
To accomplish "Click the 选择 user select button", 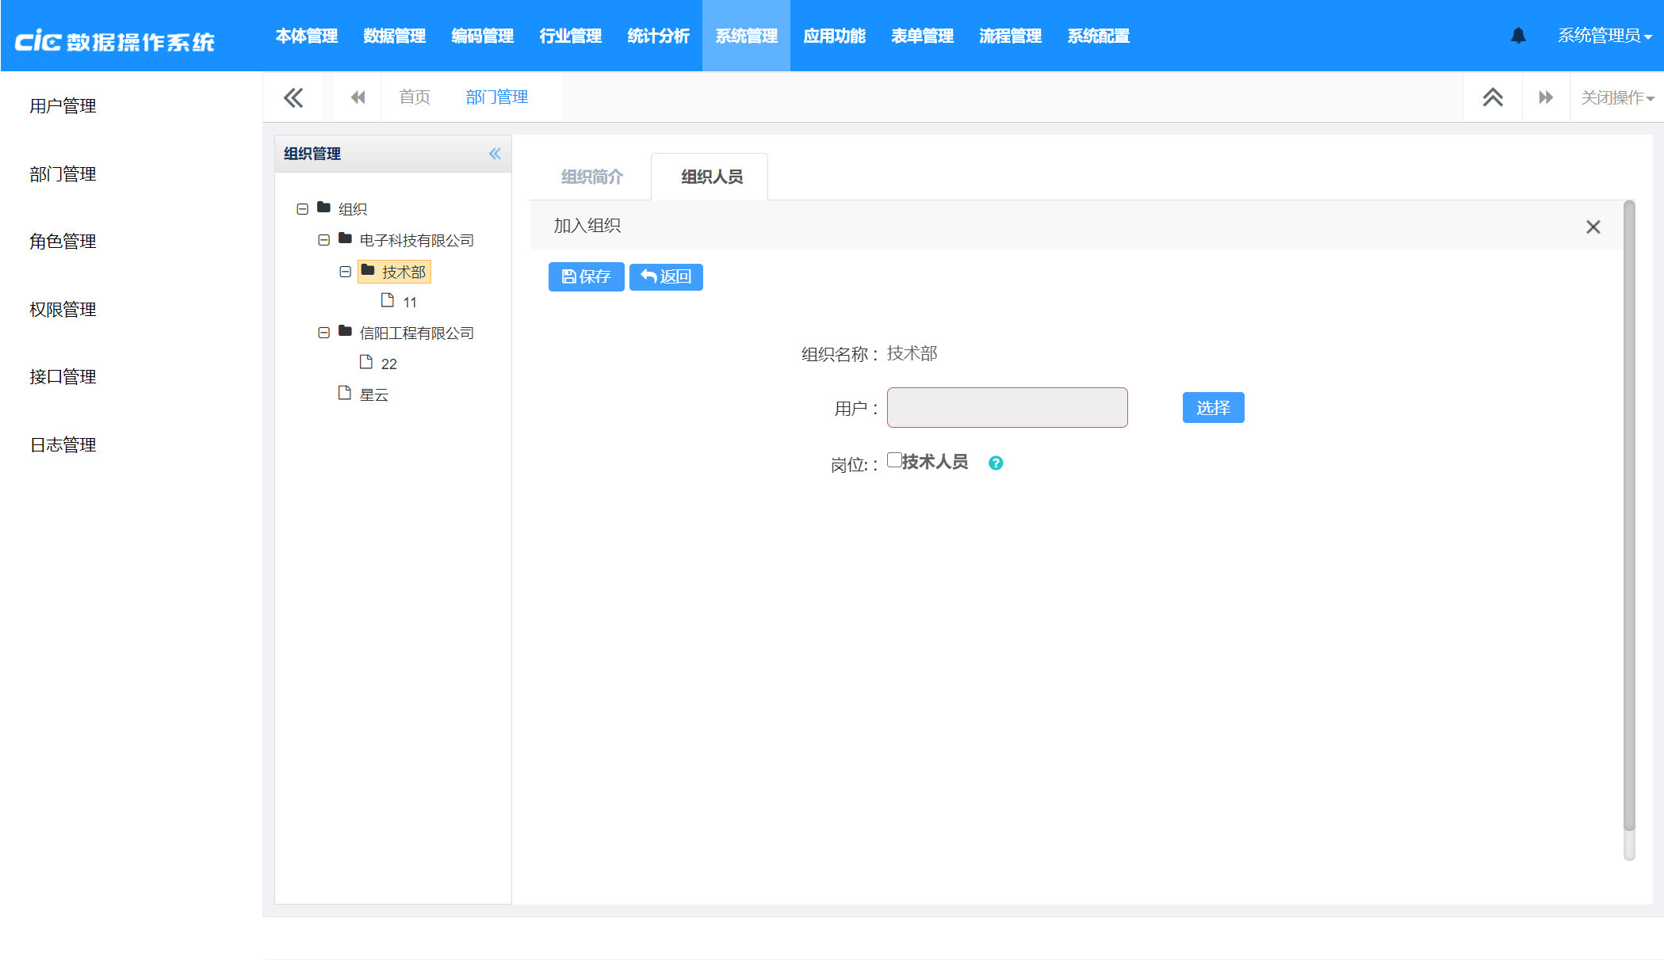I will [x=1213, y=408].
